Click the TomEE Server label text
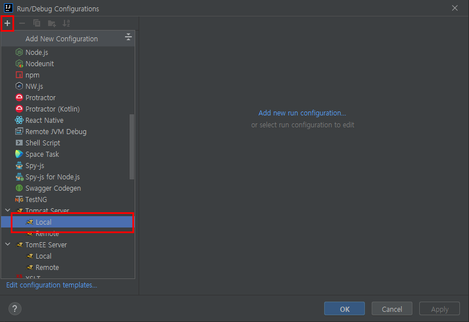 tap(46, 245)
